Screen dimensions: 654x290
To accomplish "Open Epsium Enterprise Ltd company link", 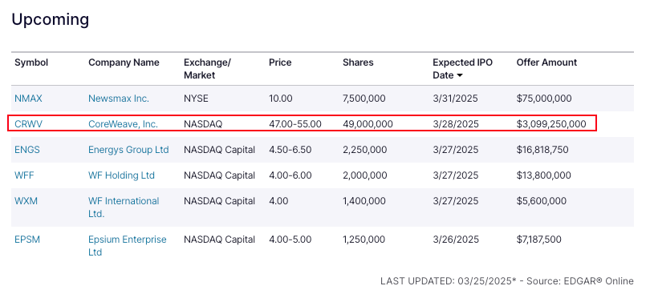I will point(128,246).
